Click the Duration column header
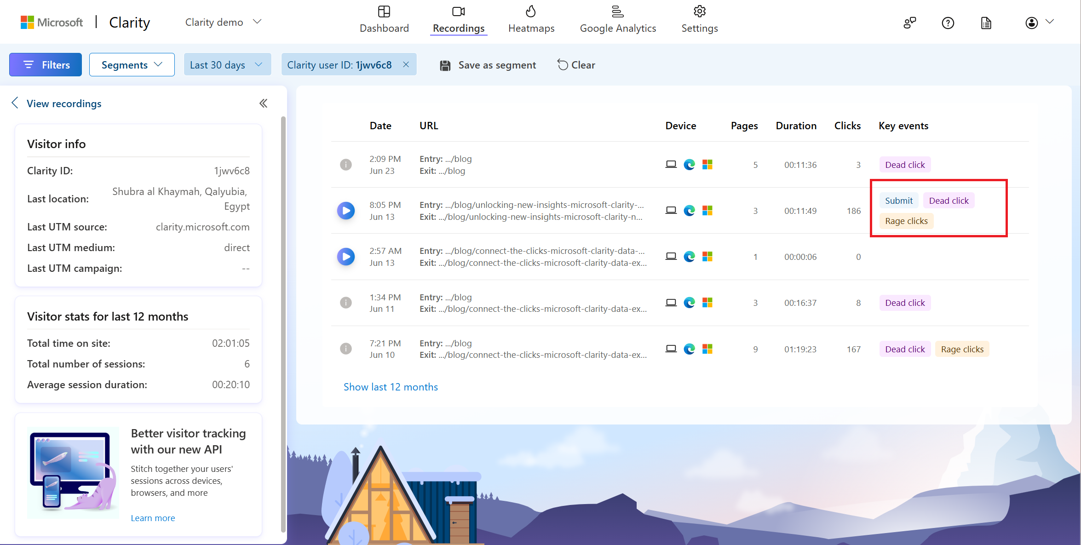The height and width of the screenshot is (545, 1081). coord(796,126)
